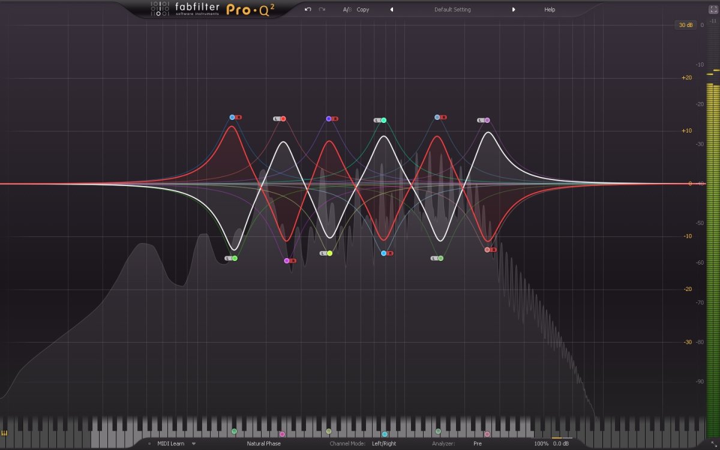Click R badge beside the purple upper node
Image resolution: width=720 pixels, height=450 pixels.
[x=335, y=119]
